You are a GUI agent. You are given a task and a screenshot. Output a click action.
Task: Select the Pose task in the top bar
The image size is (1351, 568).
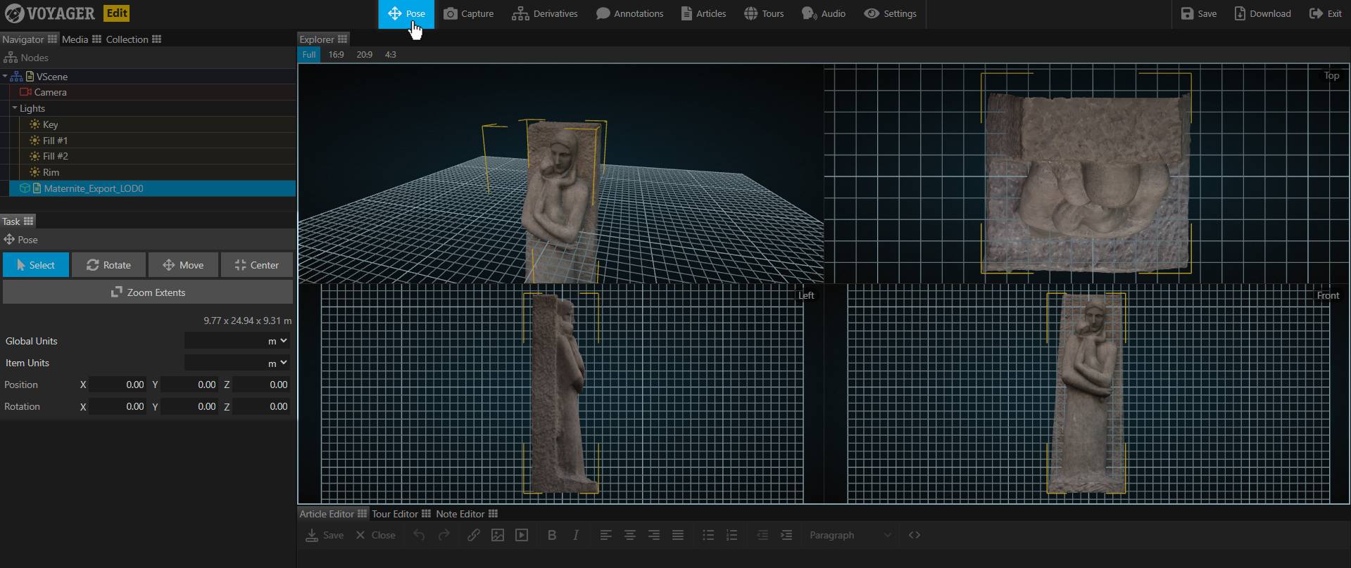click(x=406, y=13)
